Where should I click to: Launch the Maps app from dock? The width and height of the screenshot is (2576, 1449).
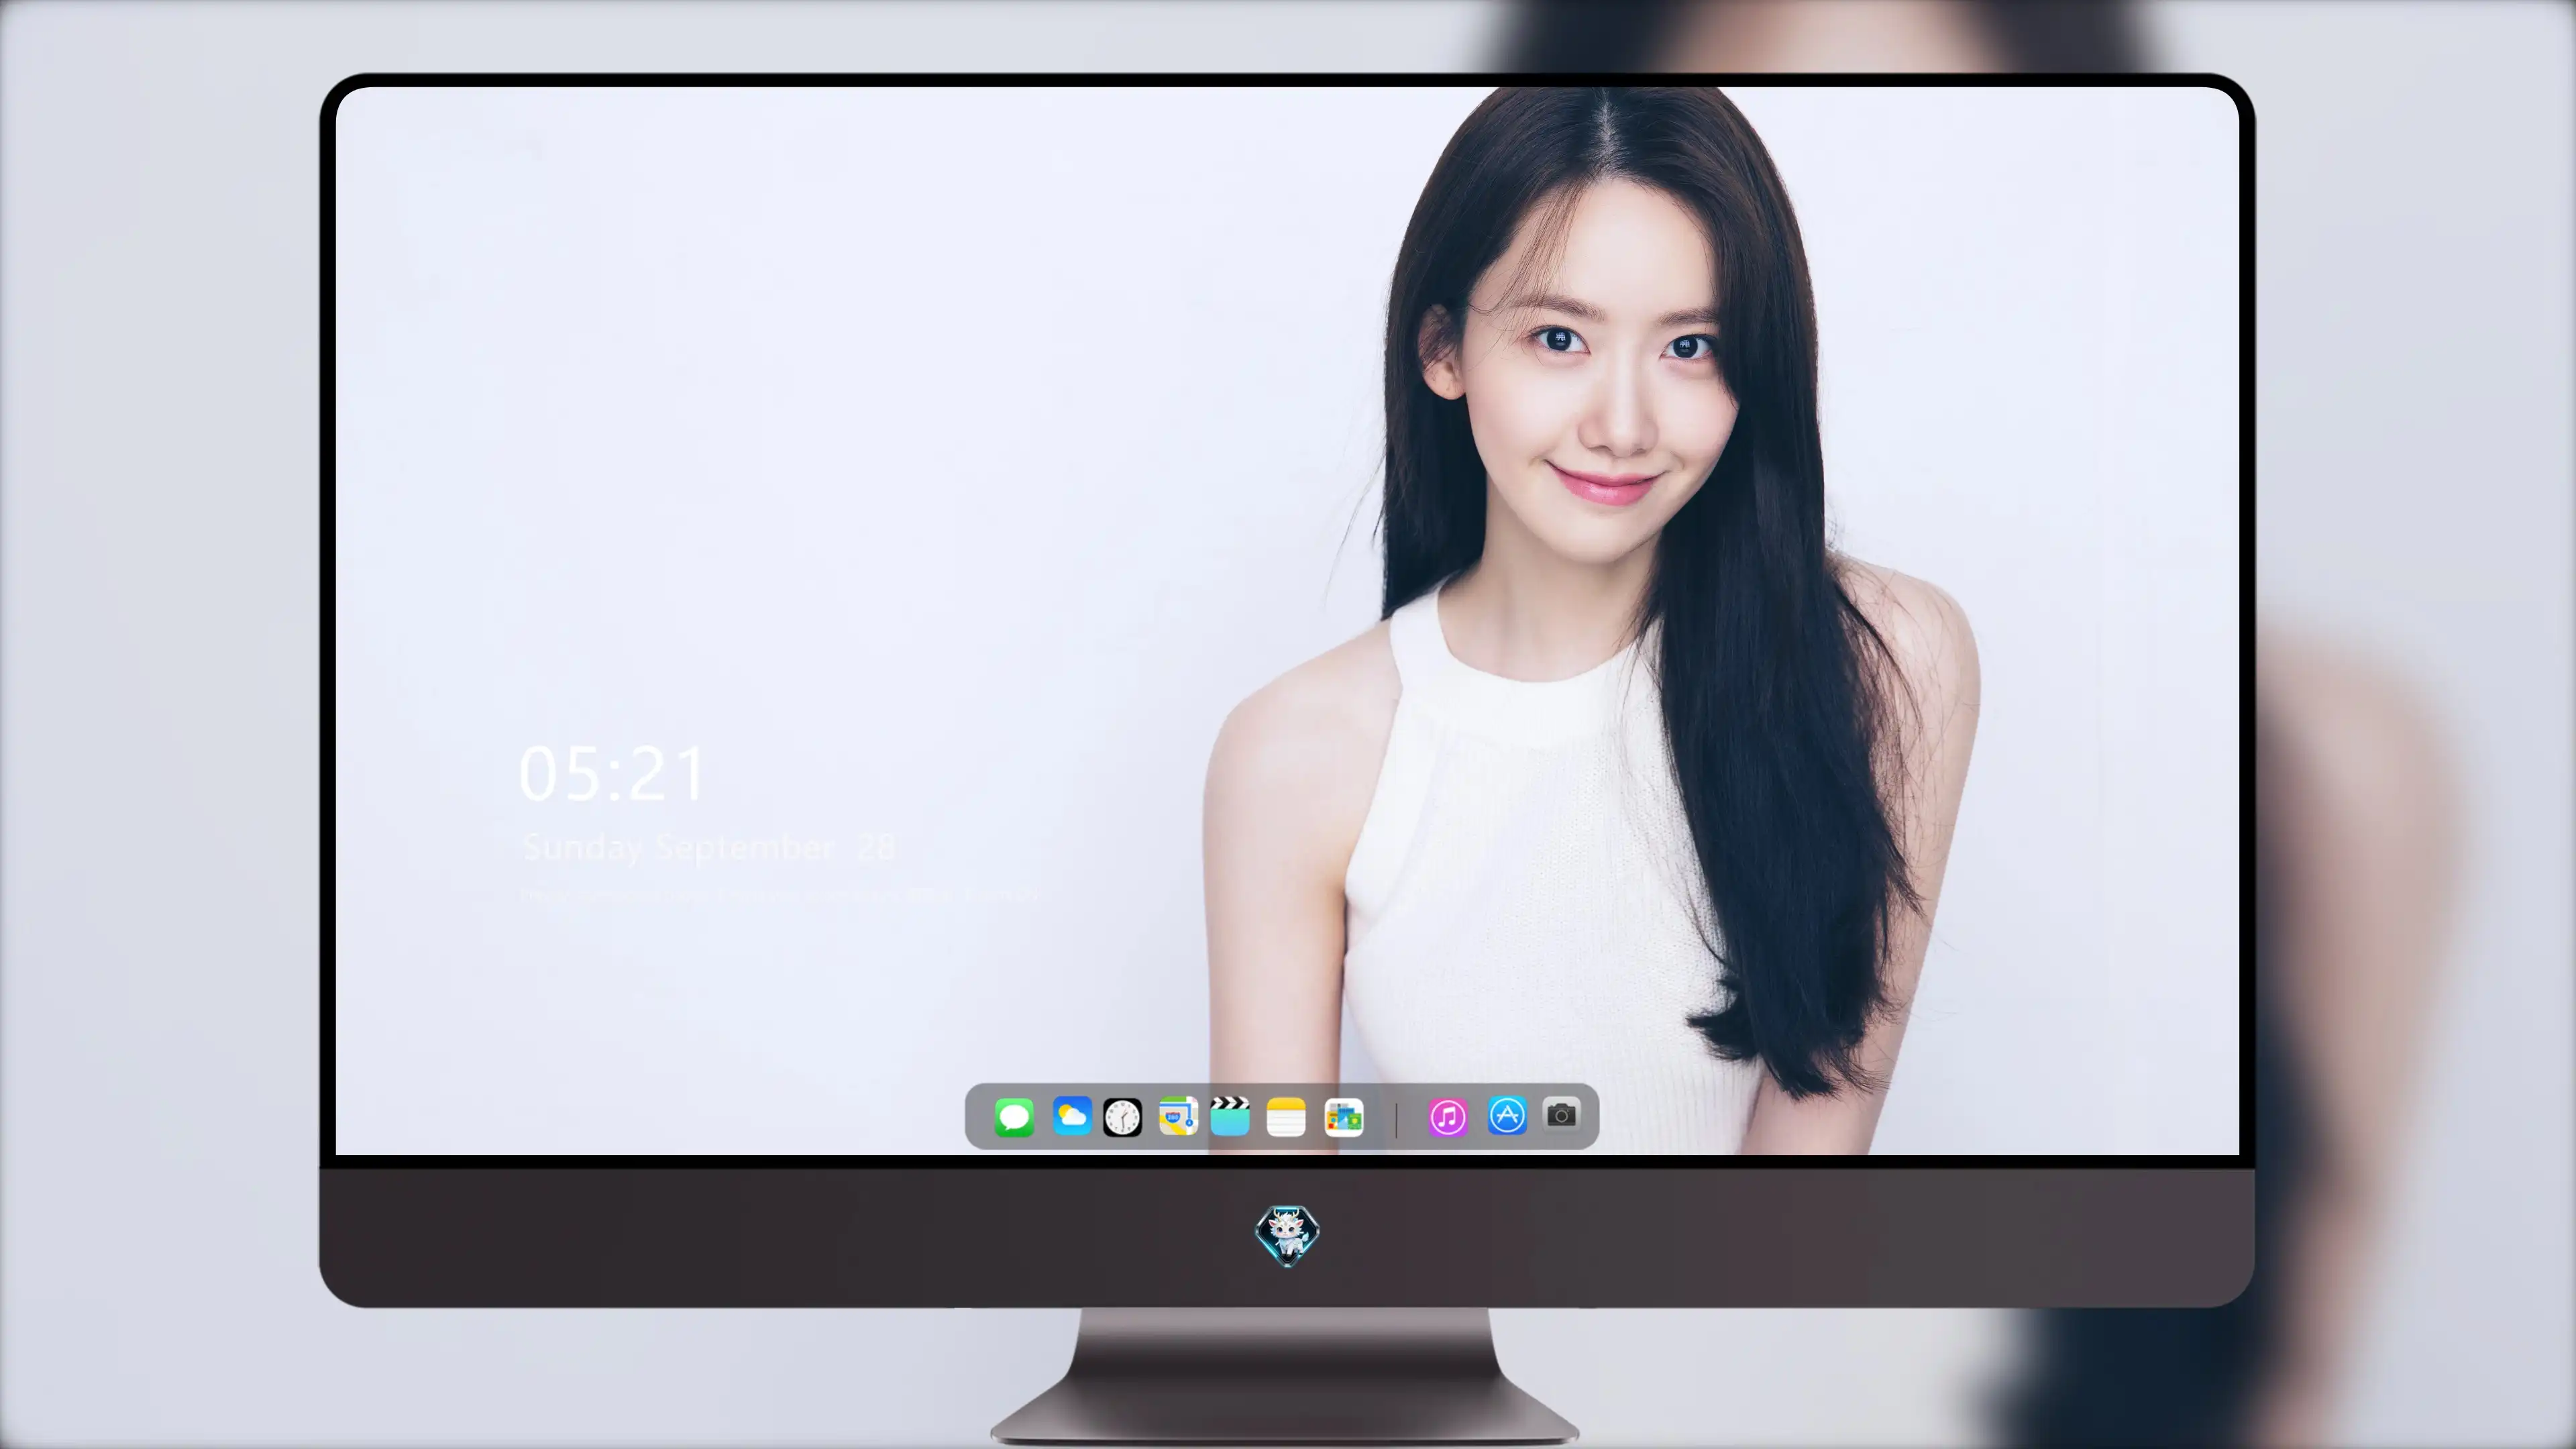click(1178, 1116)
